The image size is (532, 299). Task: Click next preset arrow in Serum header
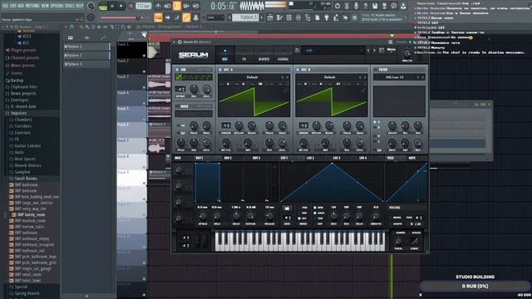click(x=374, y=50)
